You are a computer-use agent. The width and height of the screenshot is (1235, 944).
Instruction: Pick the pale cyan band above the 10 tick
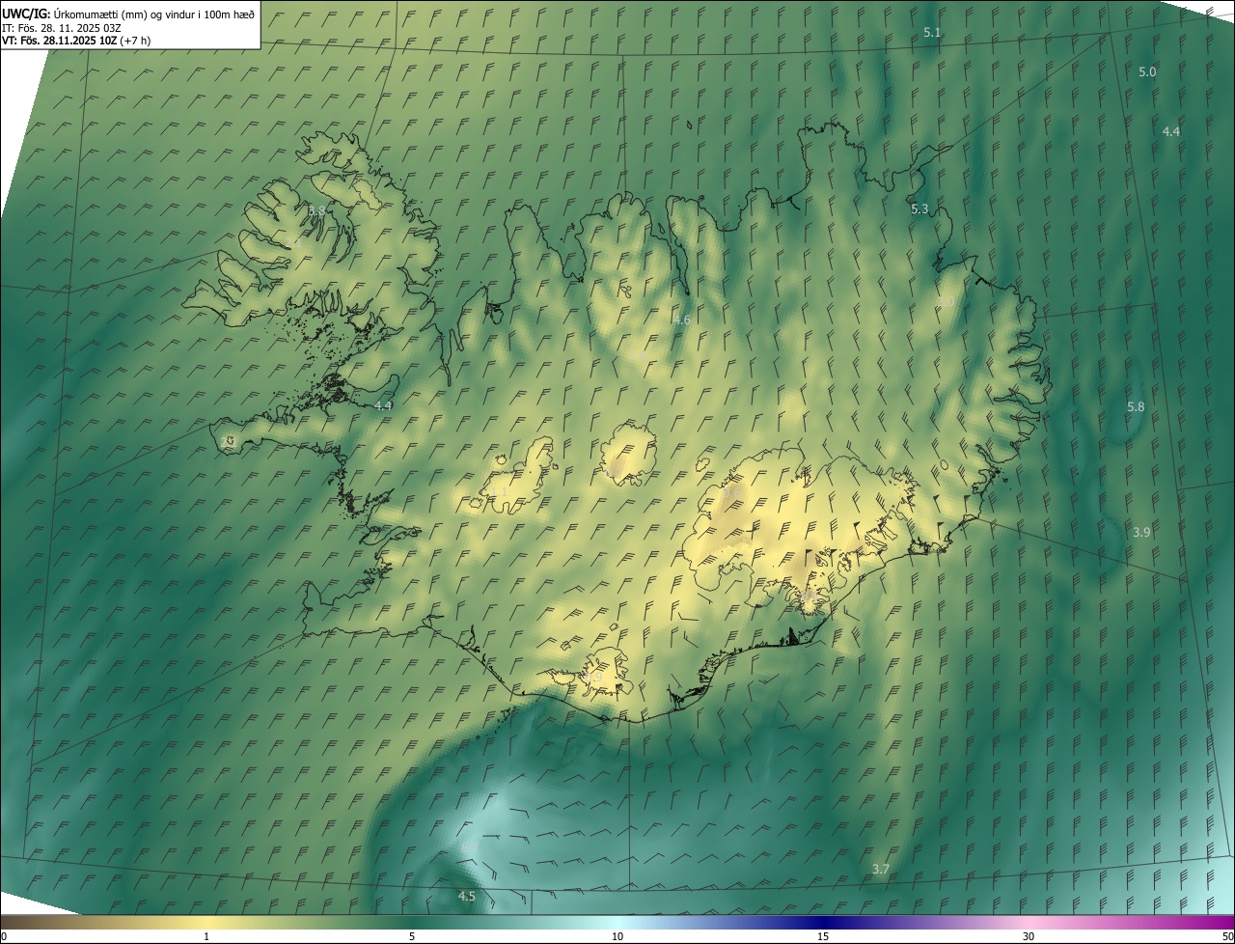coord(617,922)
